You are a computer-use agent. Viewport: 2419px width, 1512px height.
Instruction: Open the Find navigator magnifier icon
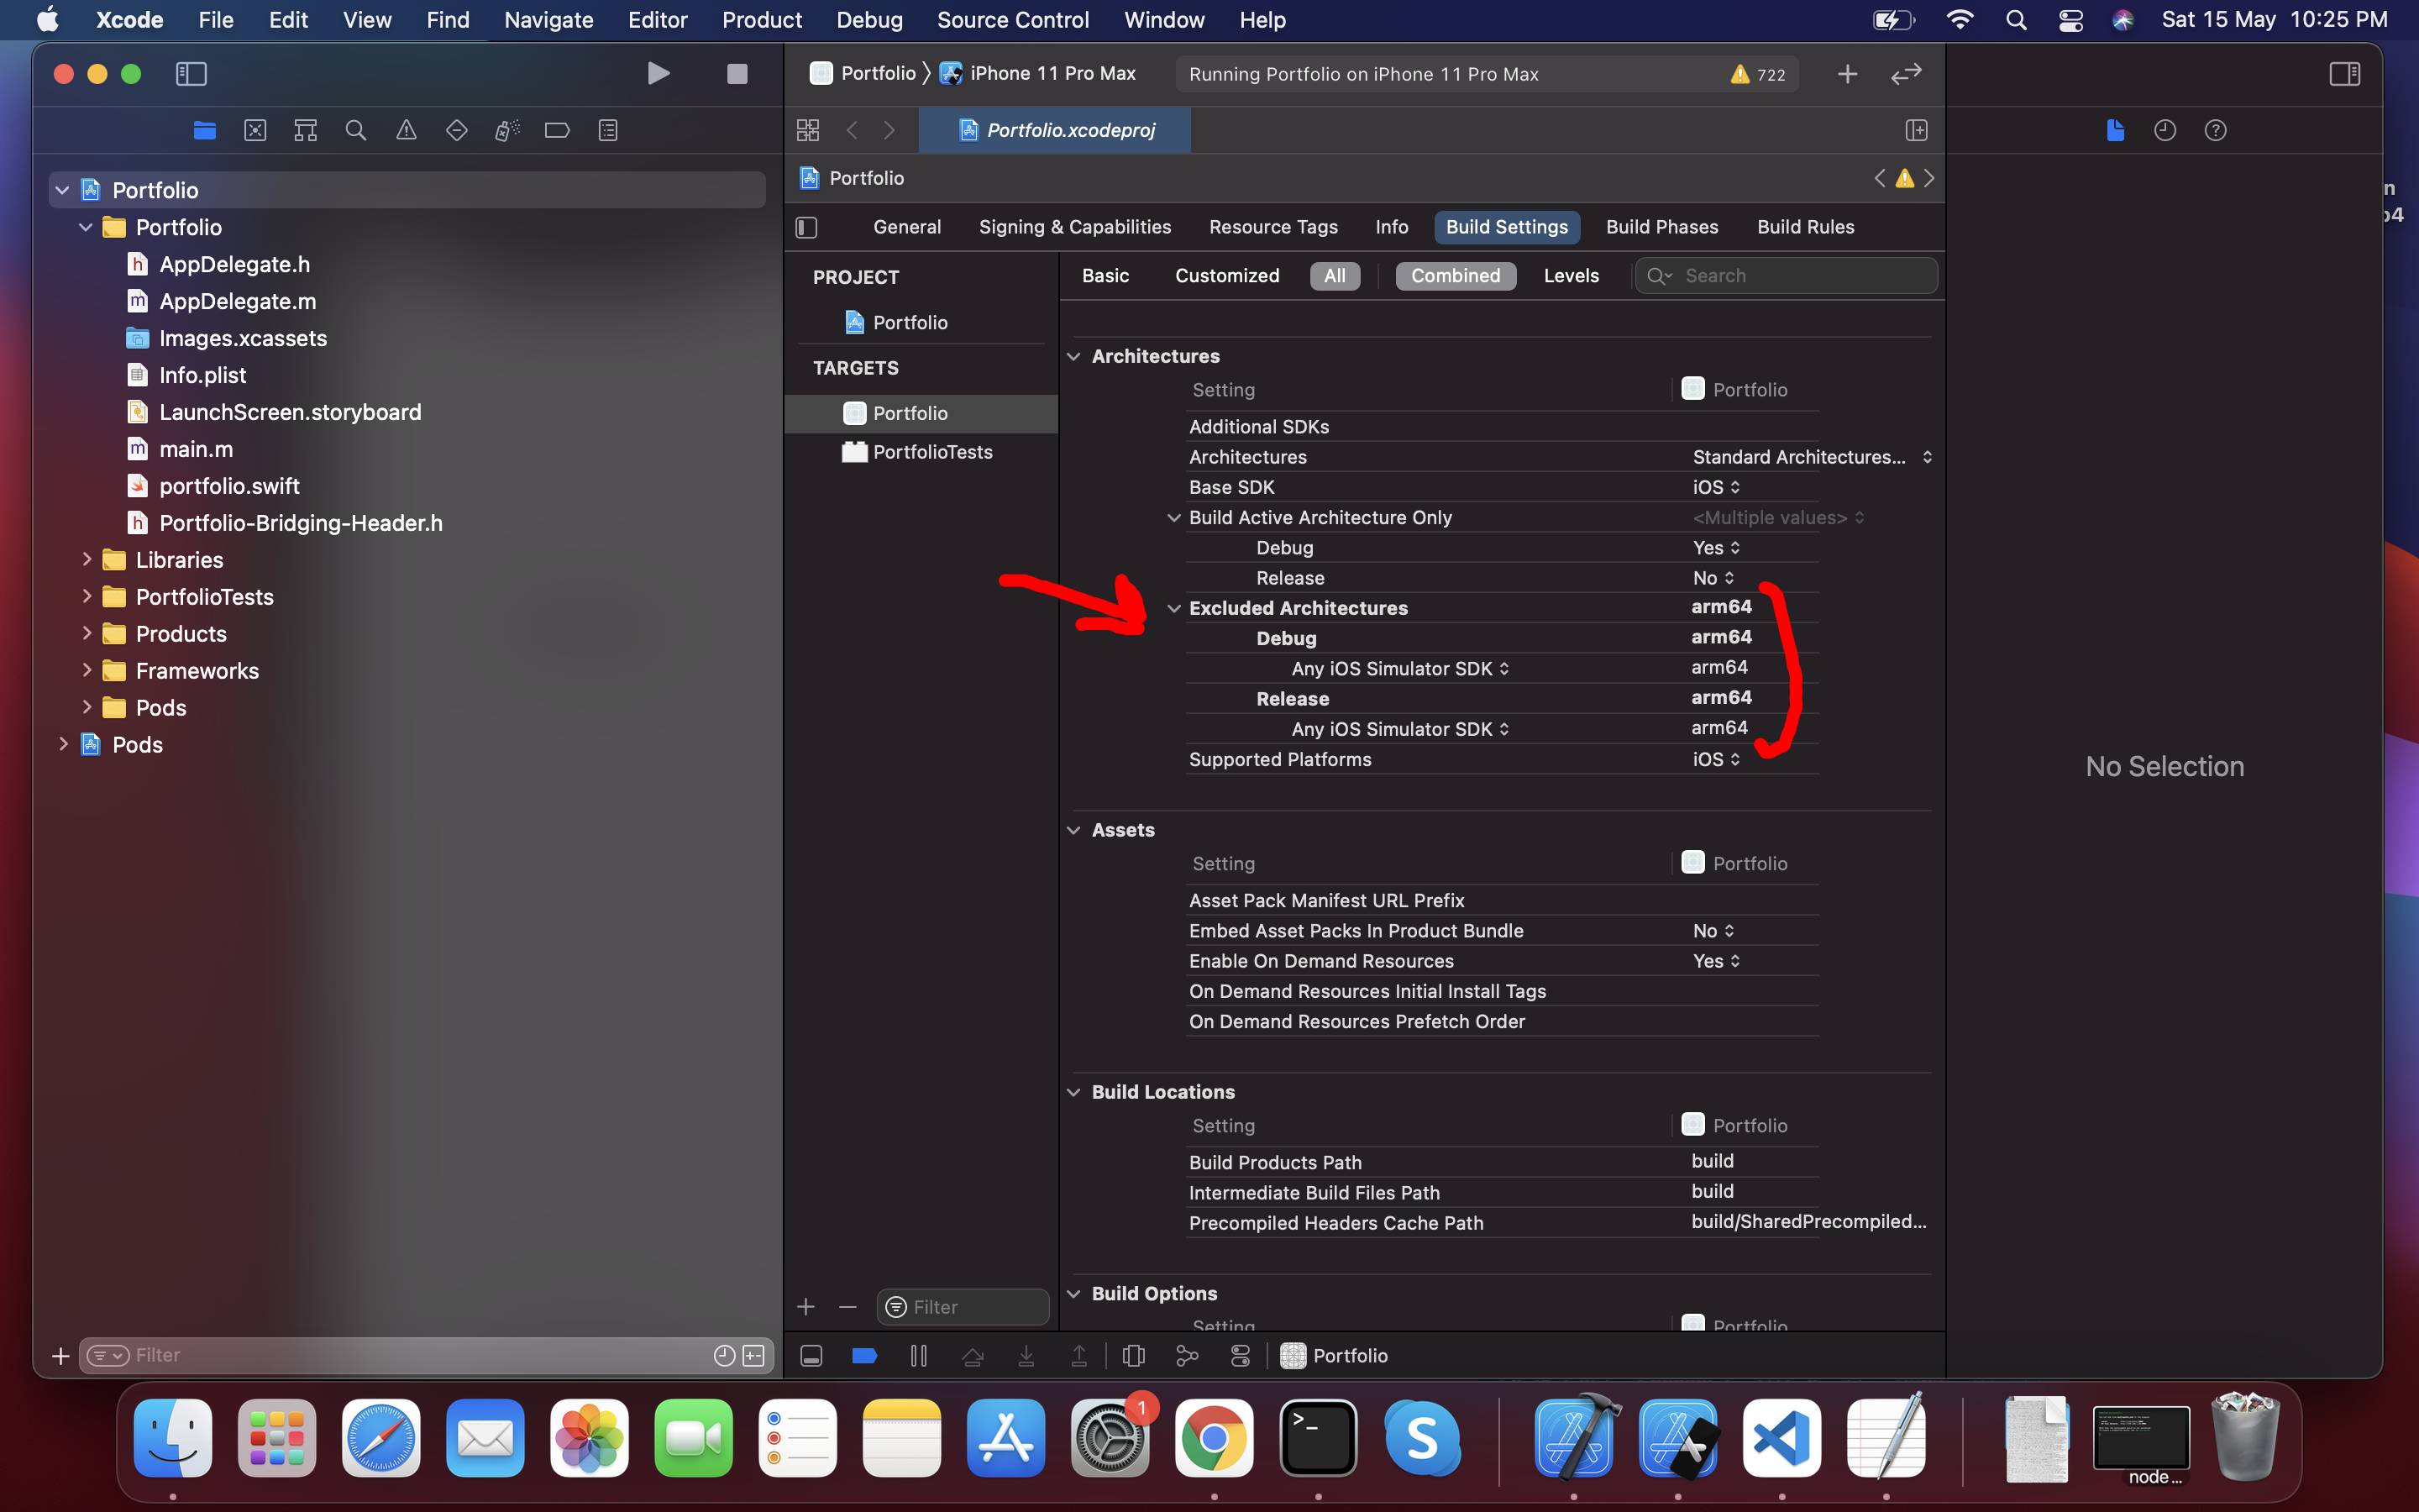tap(356, 130)
